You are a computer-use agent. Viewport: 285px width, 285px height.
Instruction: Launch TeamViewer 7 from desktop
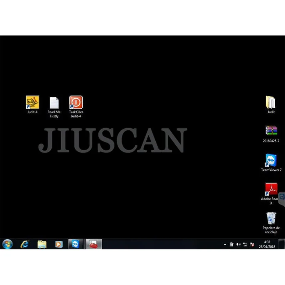[x=271, y=163]
